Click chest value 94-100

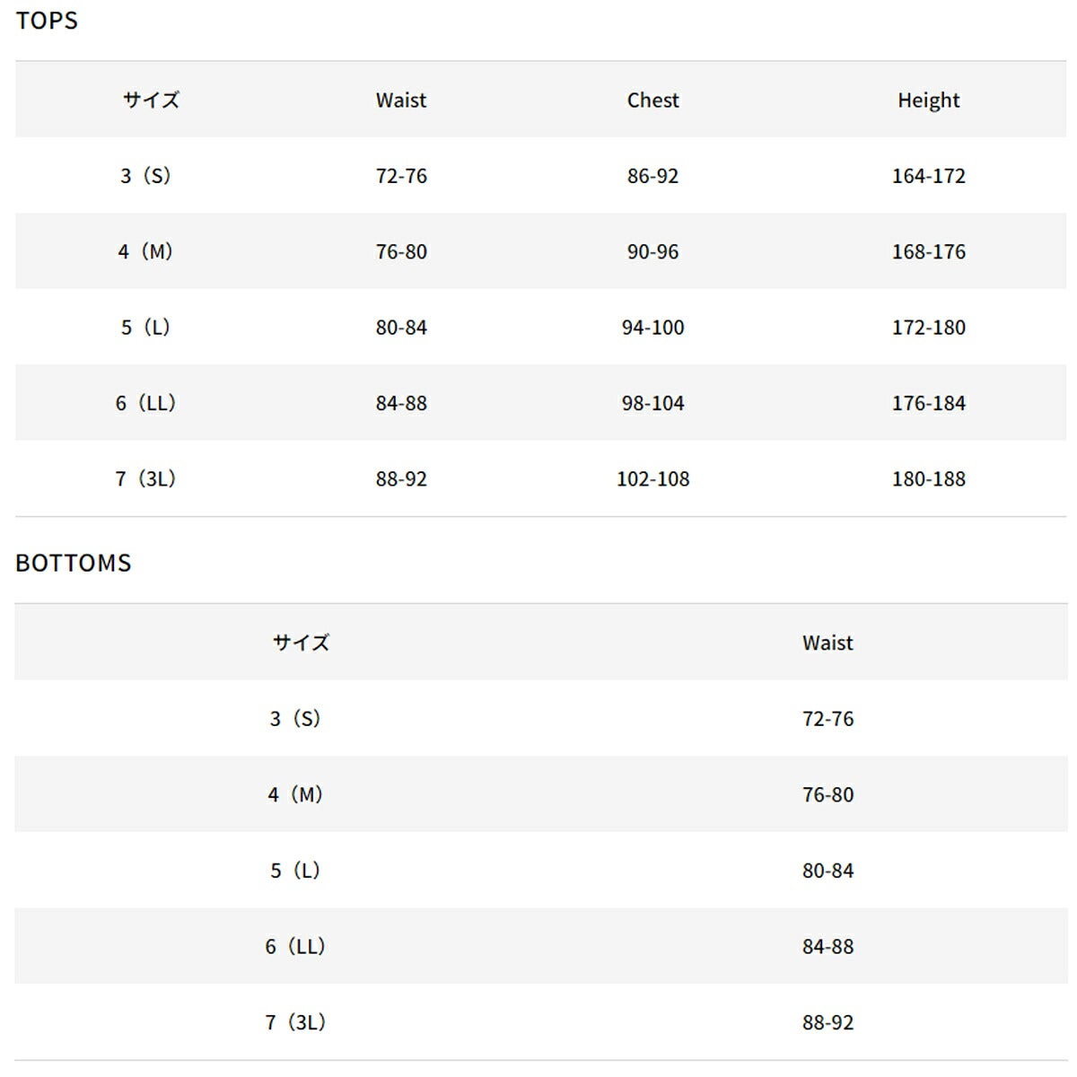652,327
